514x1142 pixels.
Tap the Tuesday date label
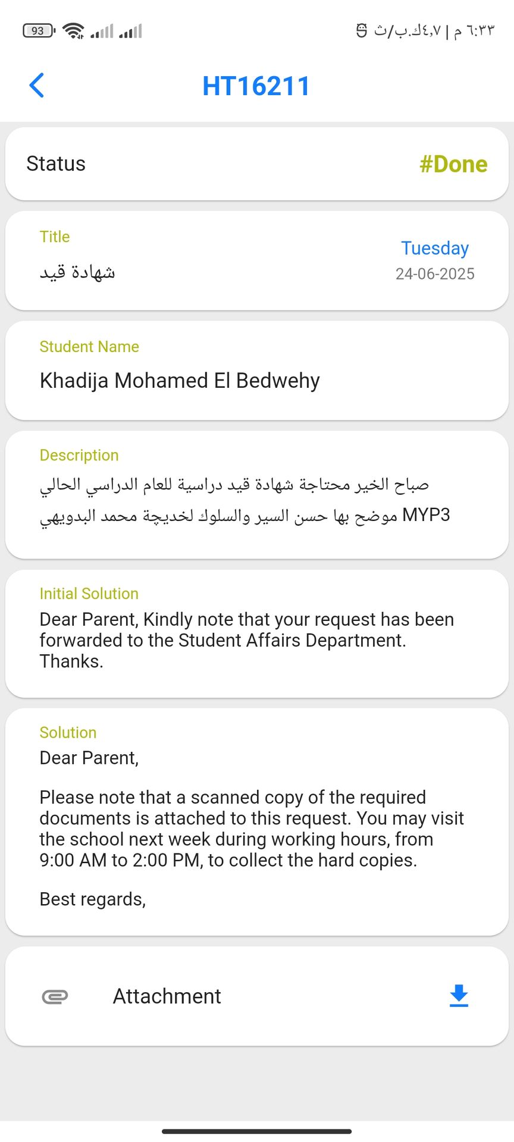click(x=435, y=248)
